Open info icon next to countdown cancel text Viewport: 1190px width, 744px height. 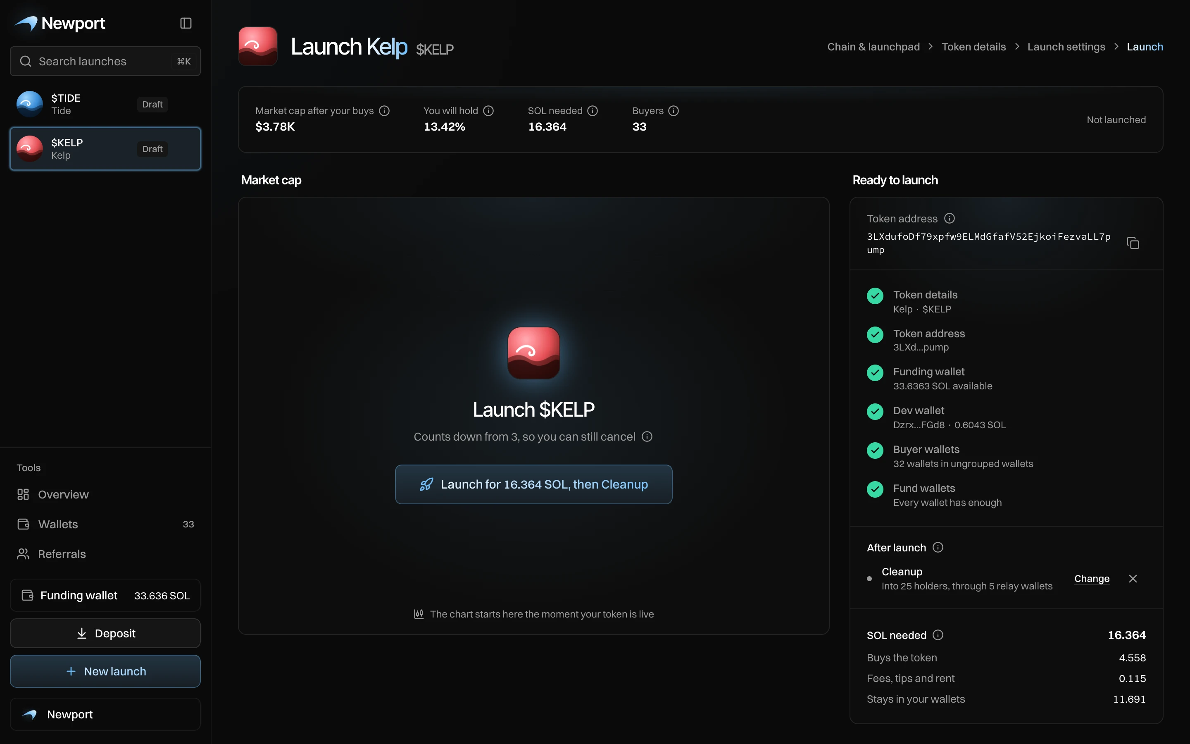[x=647, y=436]
